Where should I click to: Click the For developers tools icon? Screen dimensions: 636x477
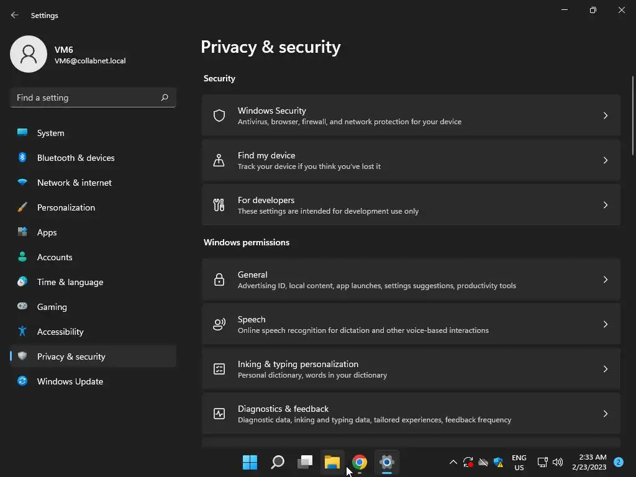pos(219,205)
